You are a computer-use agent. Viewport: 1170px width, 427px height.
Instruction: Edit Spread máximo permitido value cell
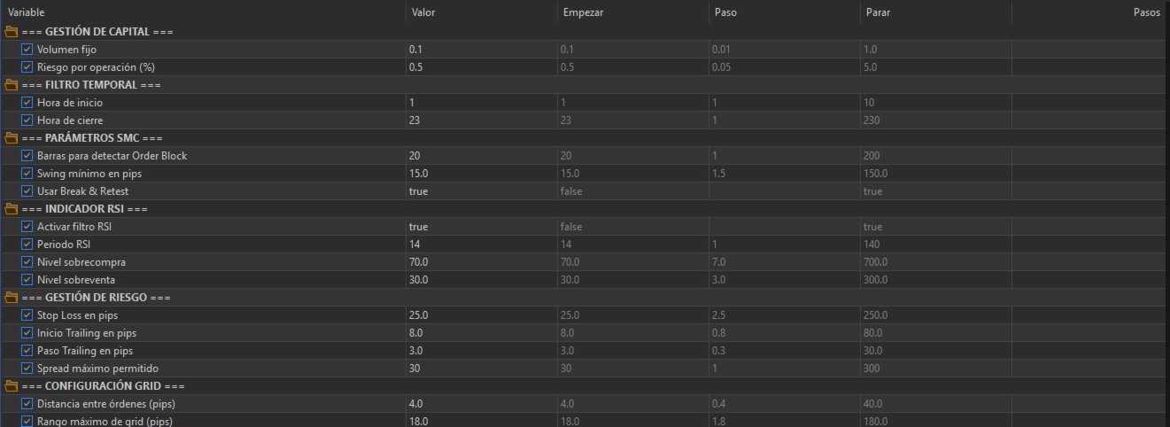(x=480, y=369)
